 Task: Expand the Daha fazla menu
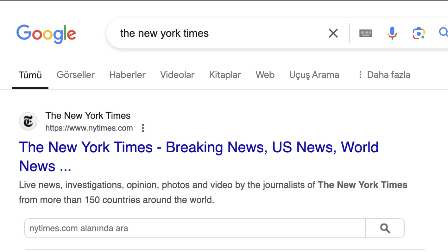pos(384,75)
